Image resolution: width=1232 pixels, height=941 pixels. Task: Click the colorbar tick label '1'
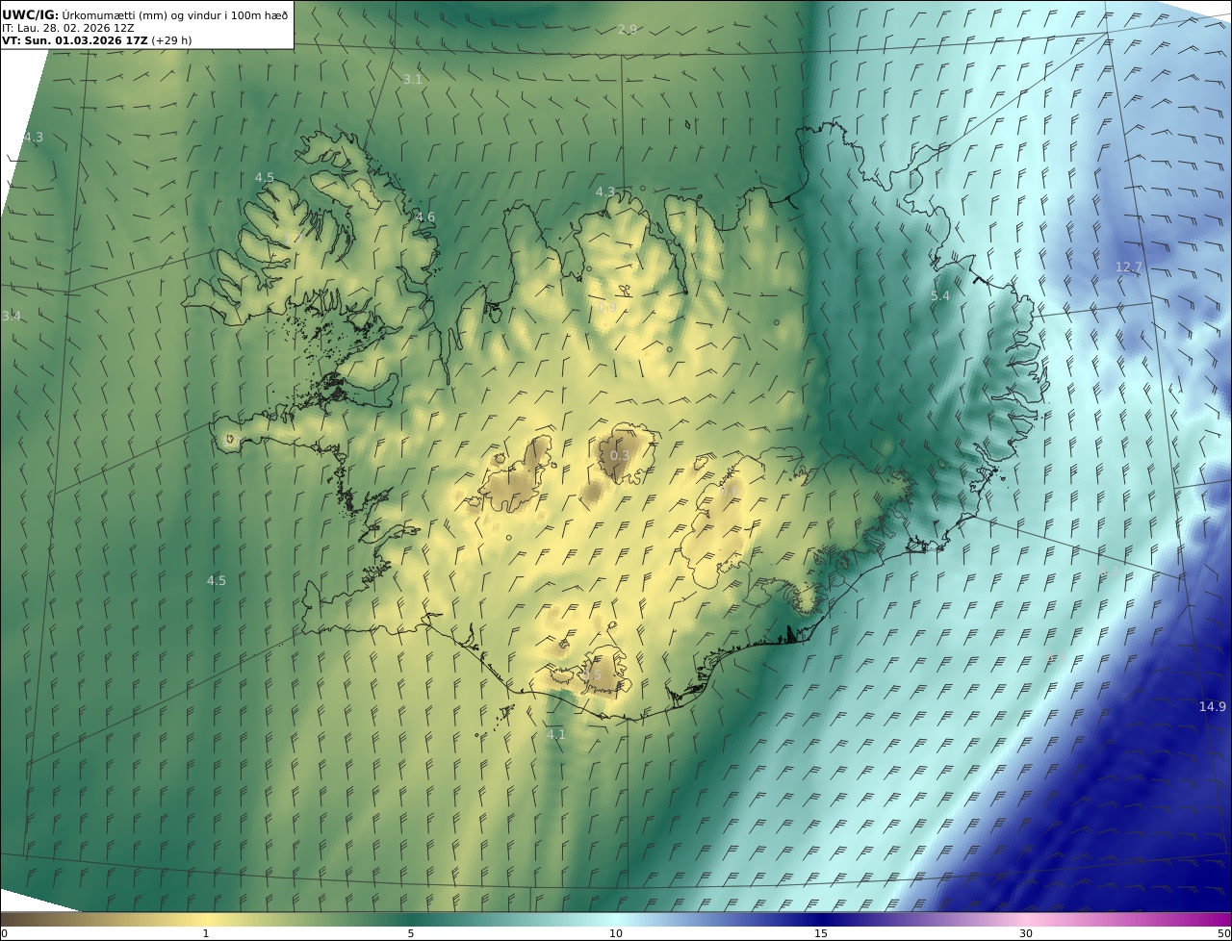[206, 933]
